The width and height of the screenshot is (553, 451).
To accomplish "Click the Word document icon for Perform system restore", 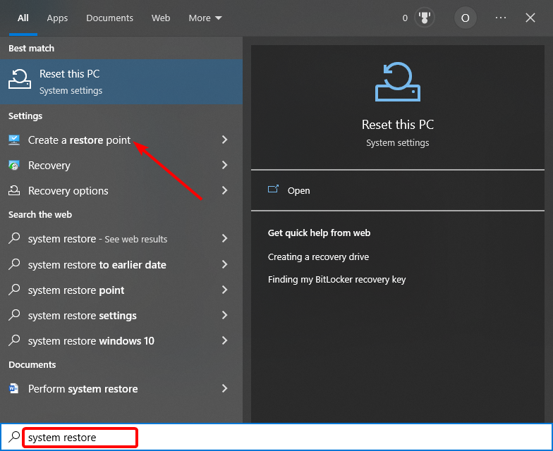I will 14,388.
